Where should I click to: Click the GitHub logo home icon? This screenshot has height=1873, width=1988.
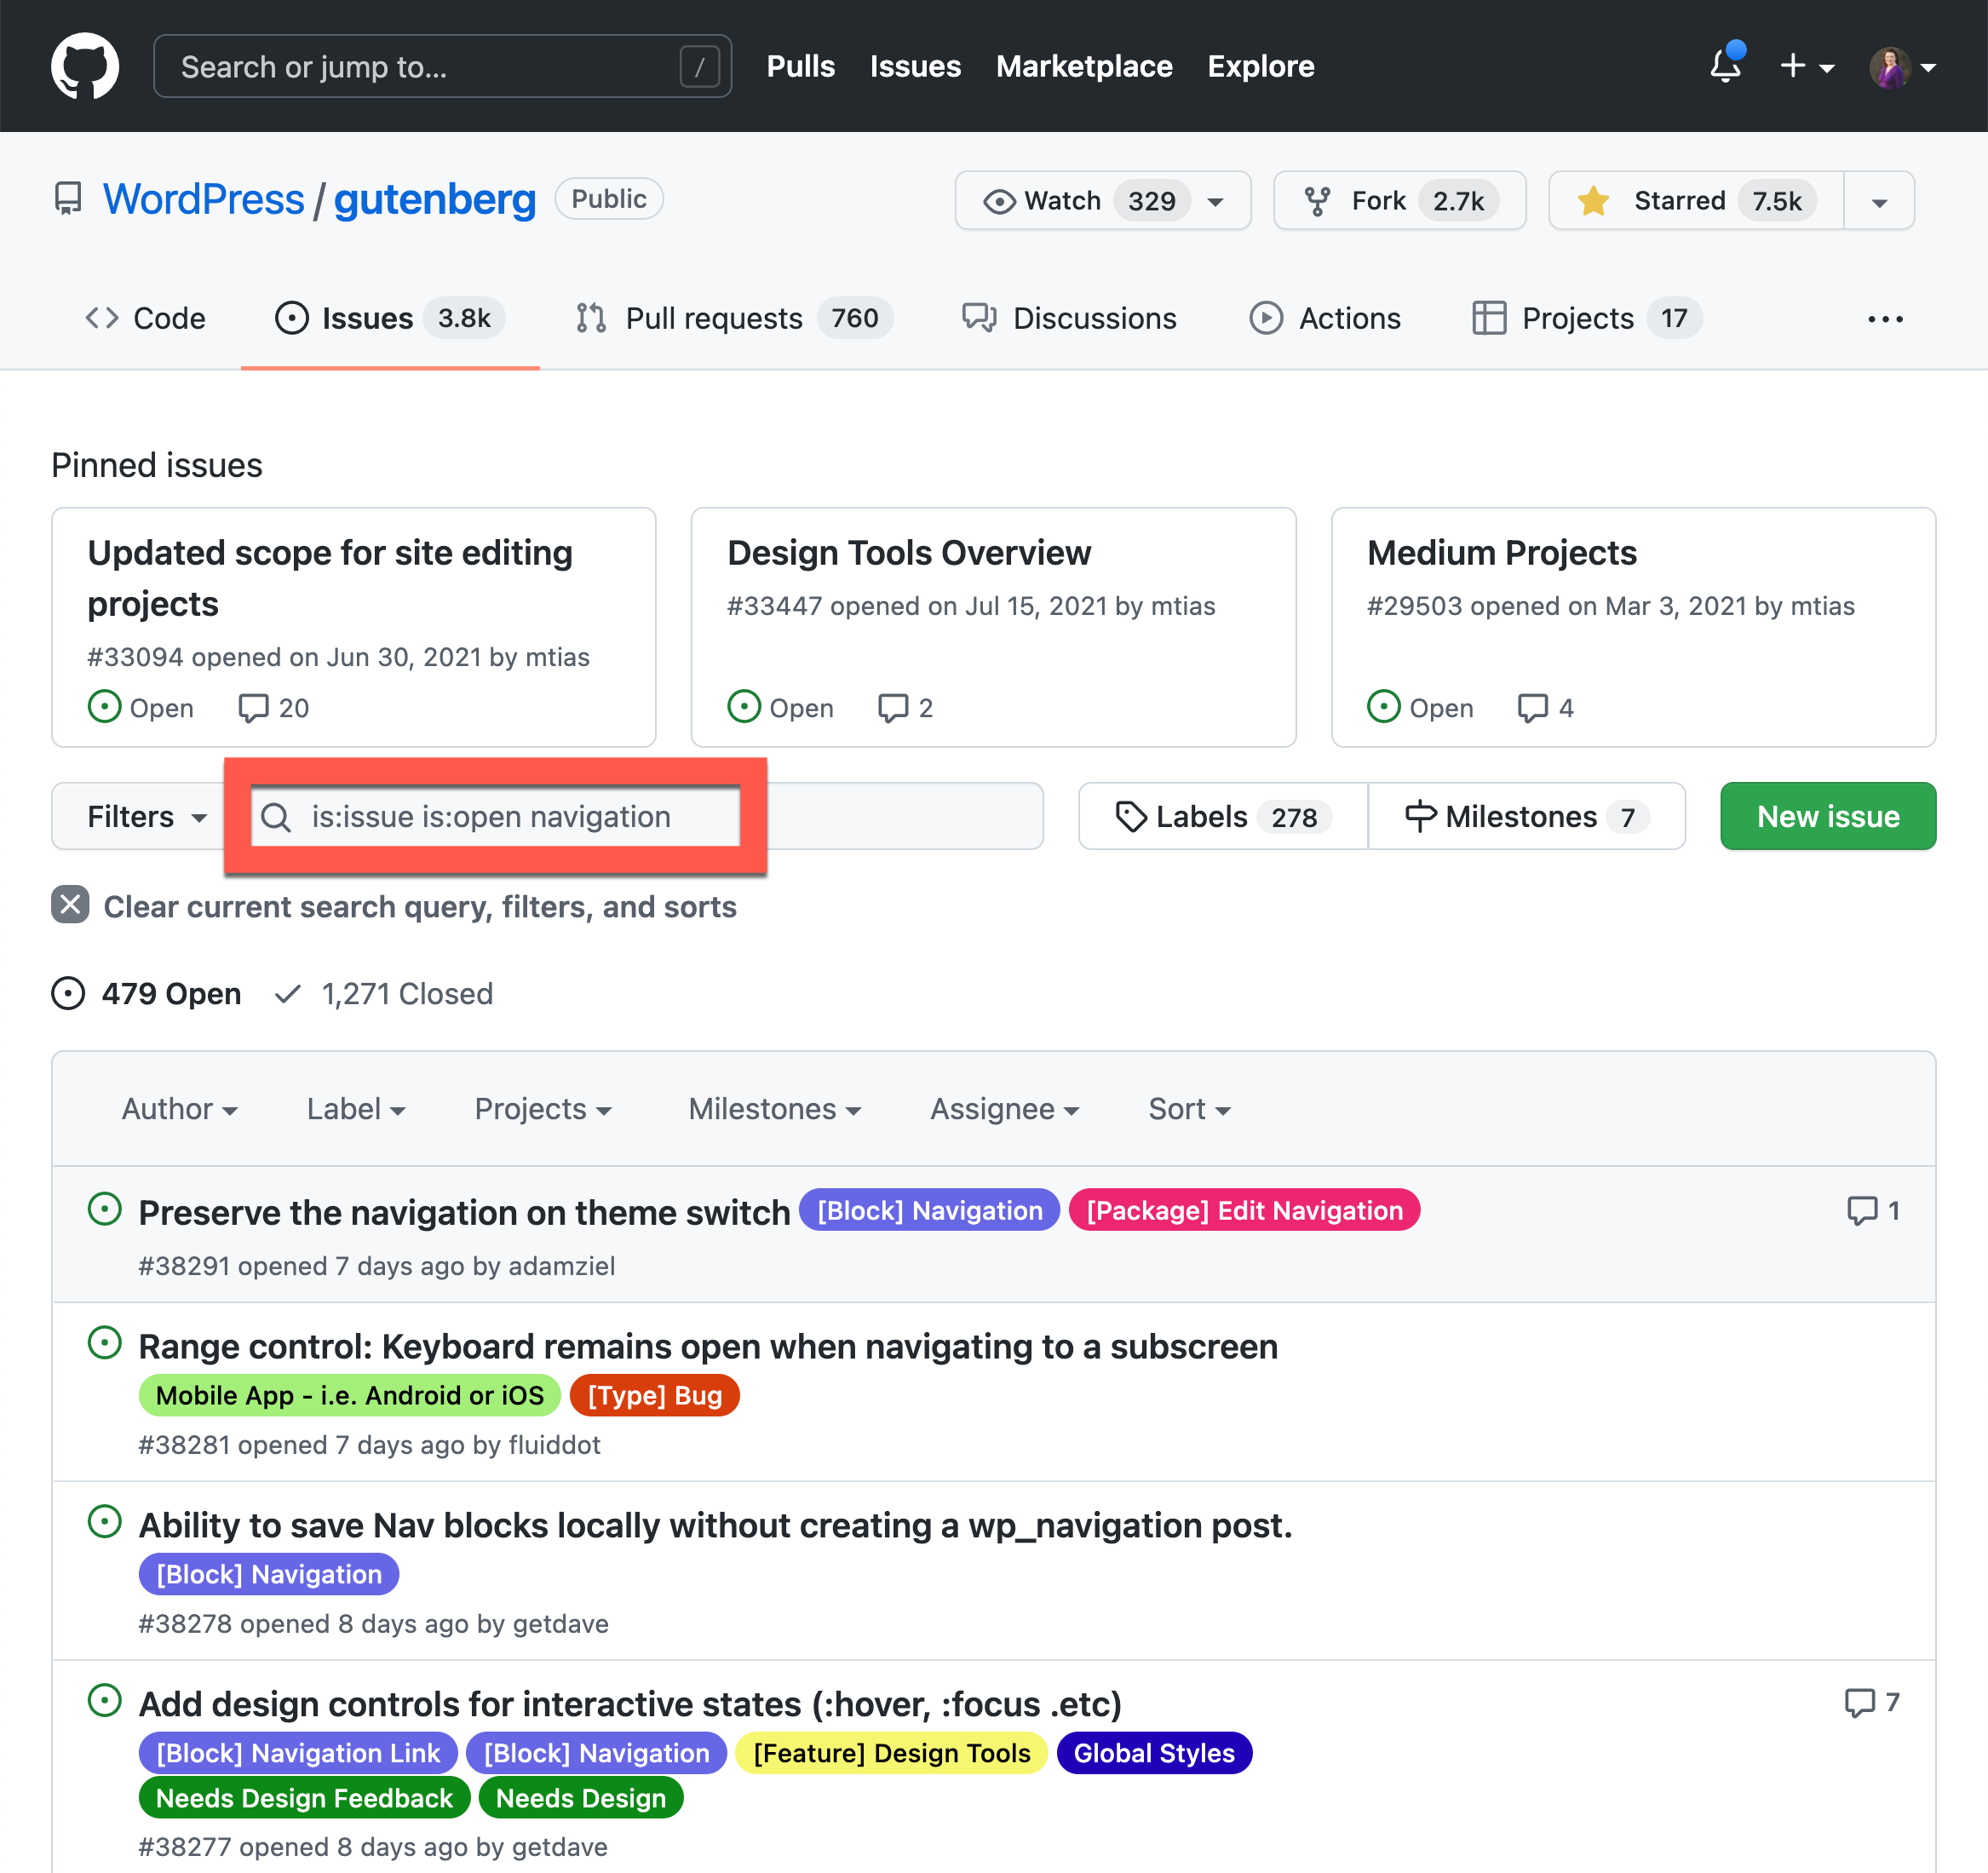coord(85,66)
